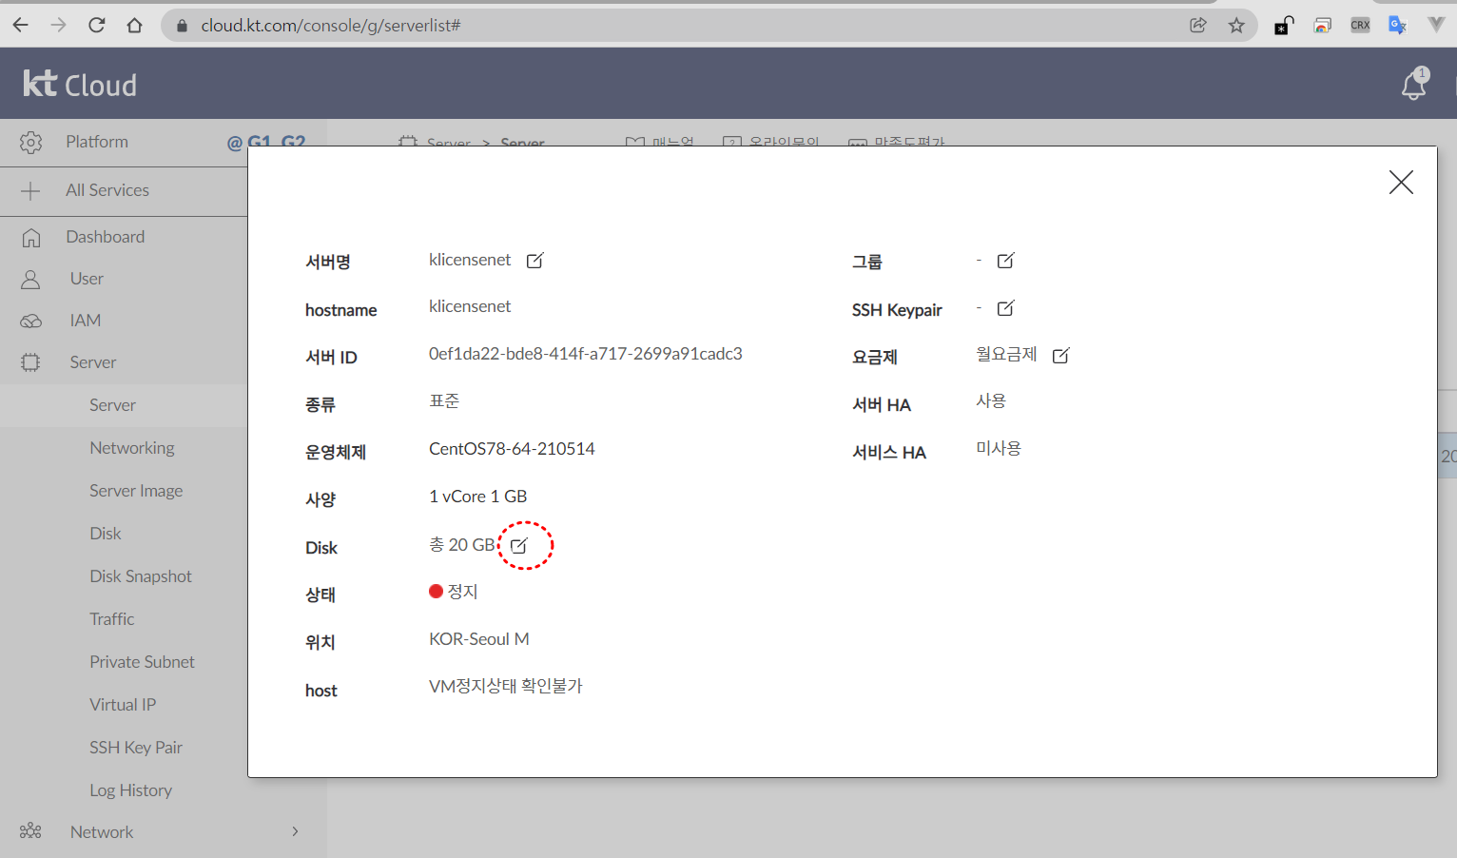Edit the Disk size 20 GB
The image size is (1457, 858).
pos(519,546)
